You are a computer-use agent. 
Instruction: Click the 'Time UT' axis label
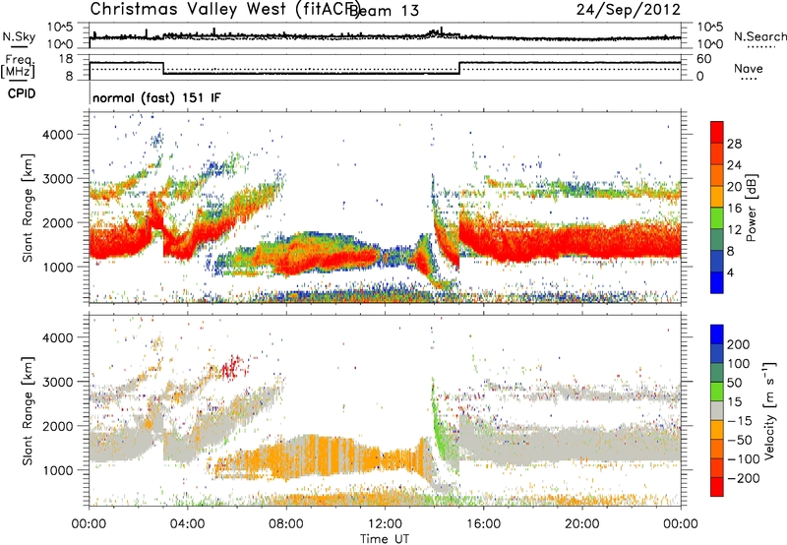[x=385, y=539]
